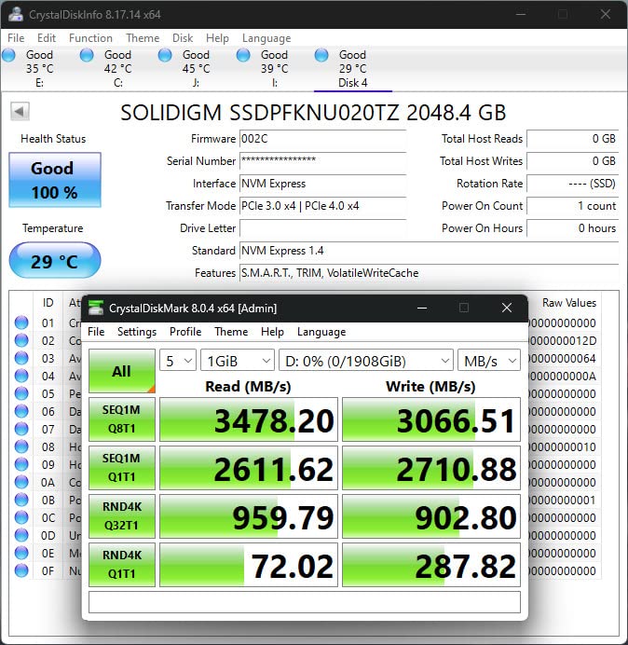The height and width of the screenshot is (645, 628).
Task: Click the ID column header in attribute table
Action: [48, 303]
